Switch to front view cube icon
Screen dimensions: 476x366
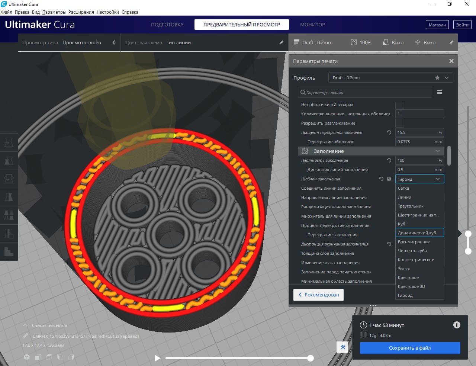(38, 357)
